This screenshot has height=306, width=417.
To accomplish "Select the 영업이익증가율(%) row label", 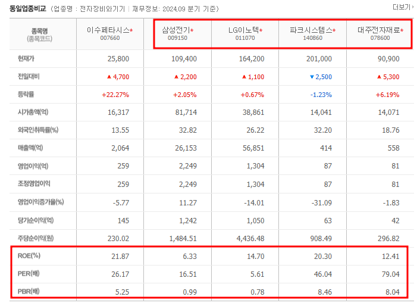I will click(40, 202).
